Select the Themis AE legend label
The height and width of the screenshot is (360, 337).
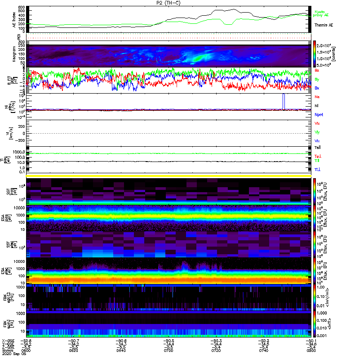pyautogui.click(x=324, y=25)
